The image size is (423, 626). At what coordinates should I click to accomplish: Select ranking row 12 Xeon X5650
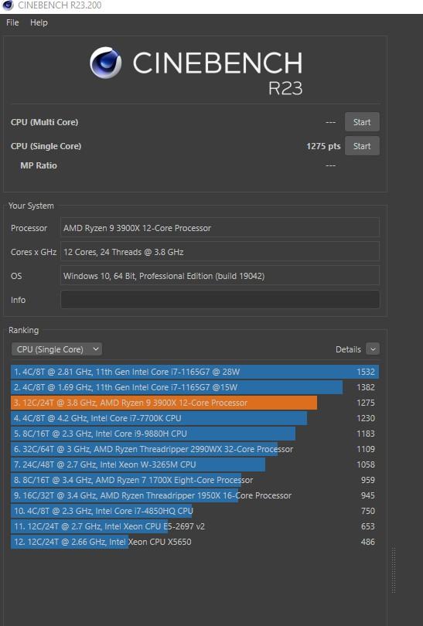(x=195, y=542)
